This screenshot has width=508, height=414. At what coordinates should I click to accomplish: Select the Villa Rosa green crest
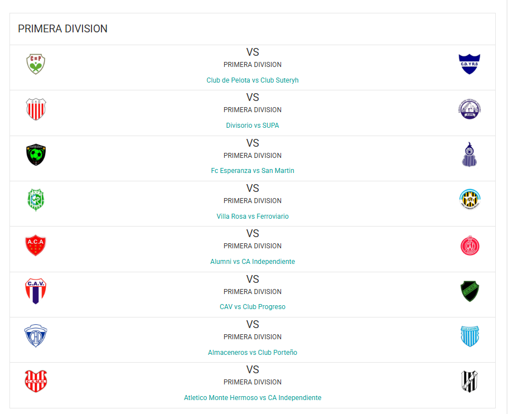(x=36, y=200)
